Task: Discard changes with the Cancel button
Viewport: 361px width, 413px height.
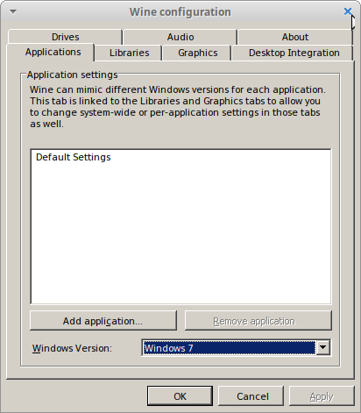Action: (x=251, y=396)
